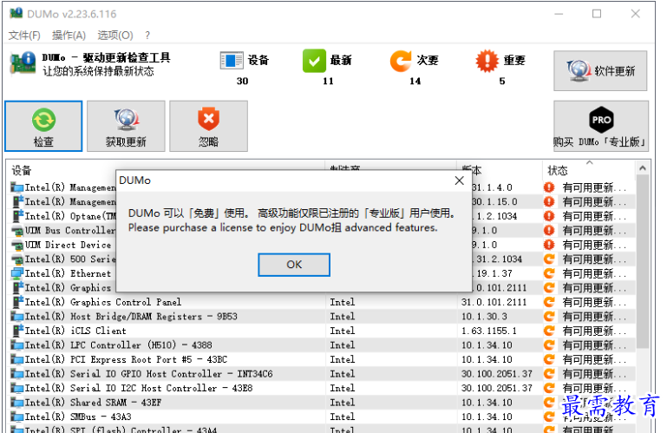The image size is (667, 433).
Task: Select Intel(R) iCLS Client row
Action: 322,331
